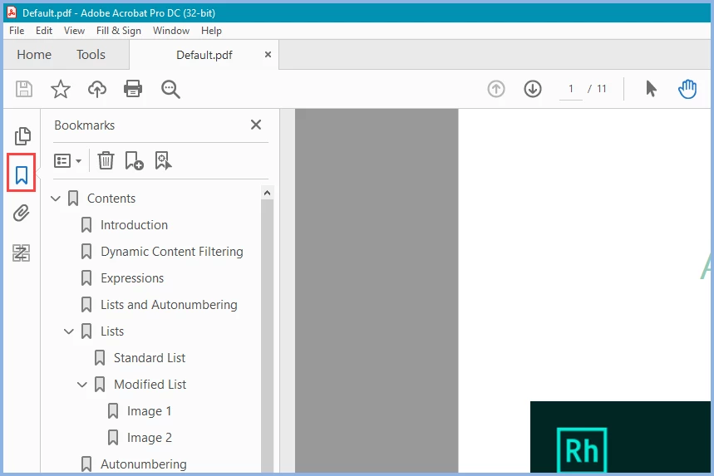Switch to the Tools tab
Image resolution: width=714 pixels, height=476 pixels.
[x=91, y=55]
